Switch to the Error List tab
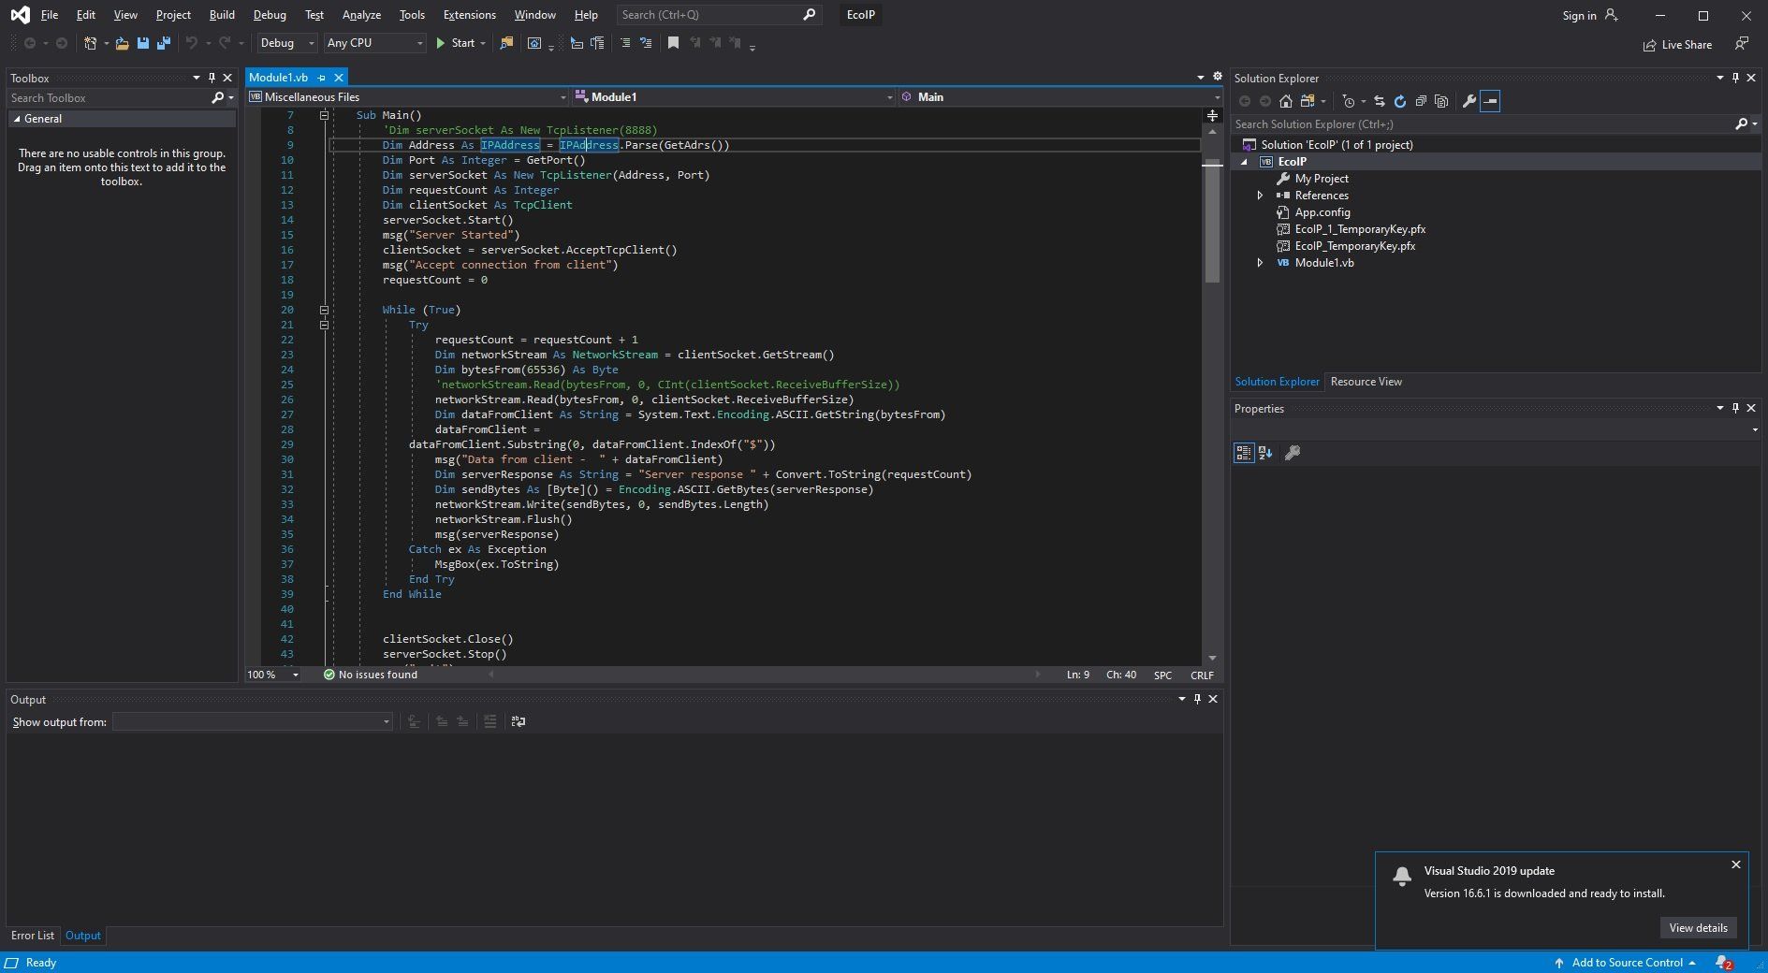The height and width of the screenshot is (973, 1768). click(x=33, y=936)
